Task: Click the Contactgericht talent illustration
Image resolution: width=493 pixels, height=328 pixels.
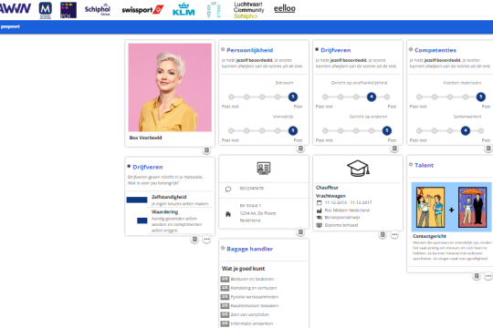Action: tap(451, 207)
